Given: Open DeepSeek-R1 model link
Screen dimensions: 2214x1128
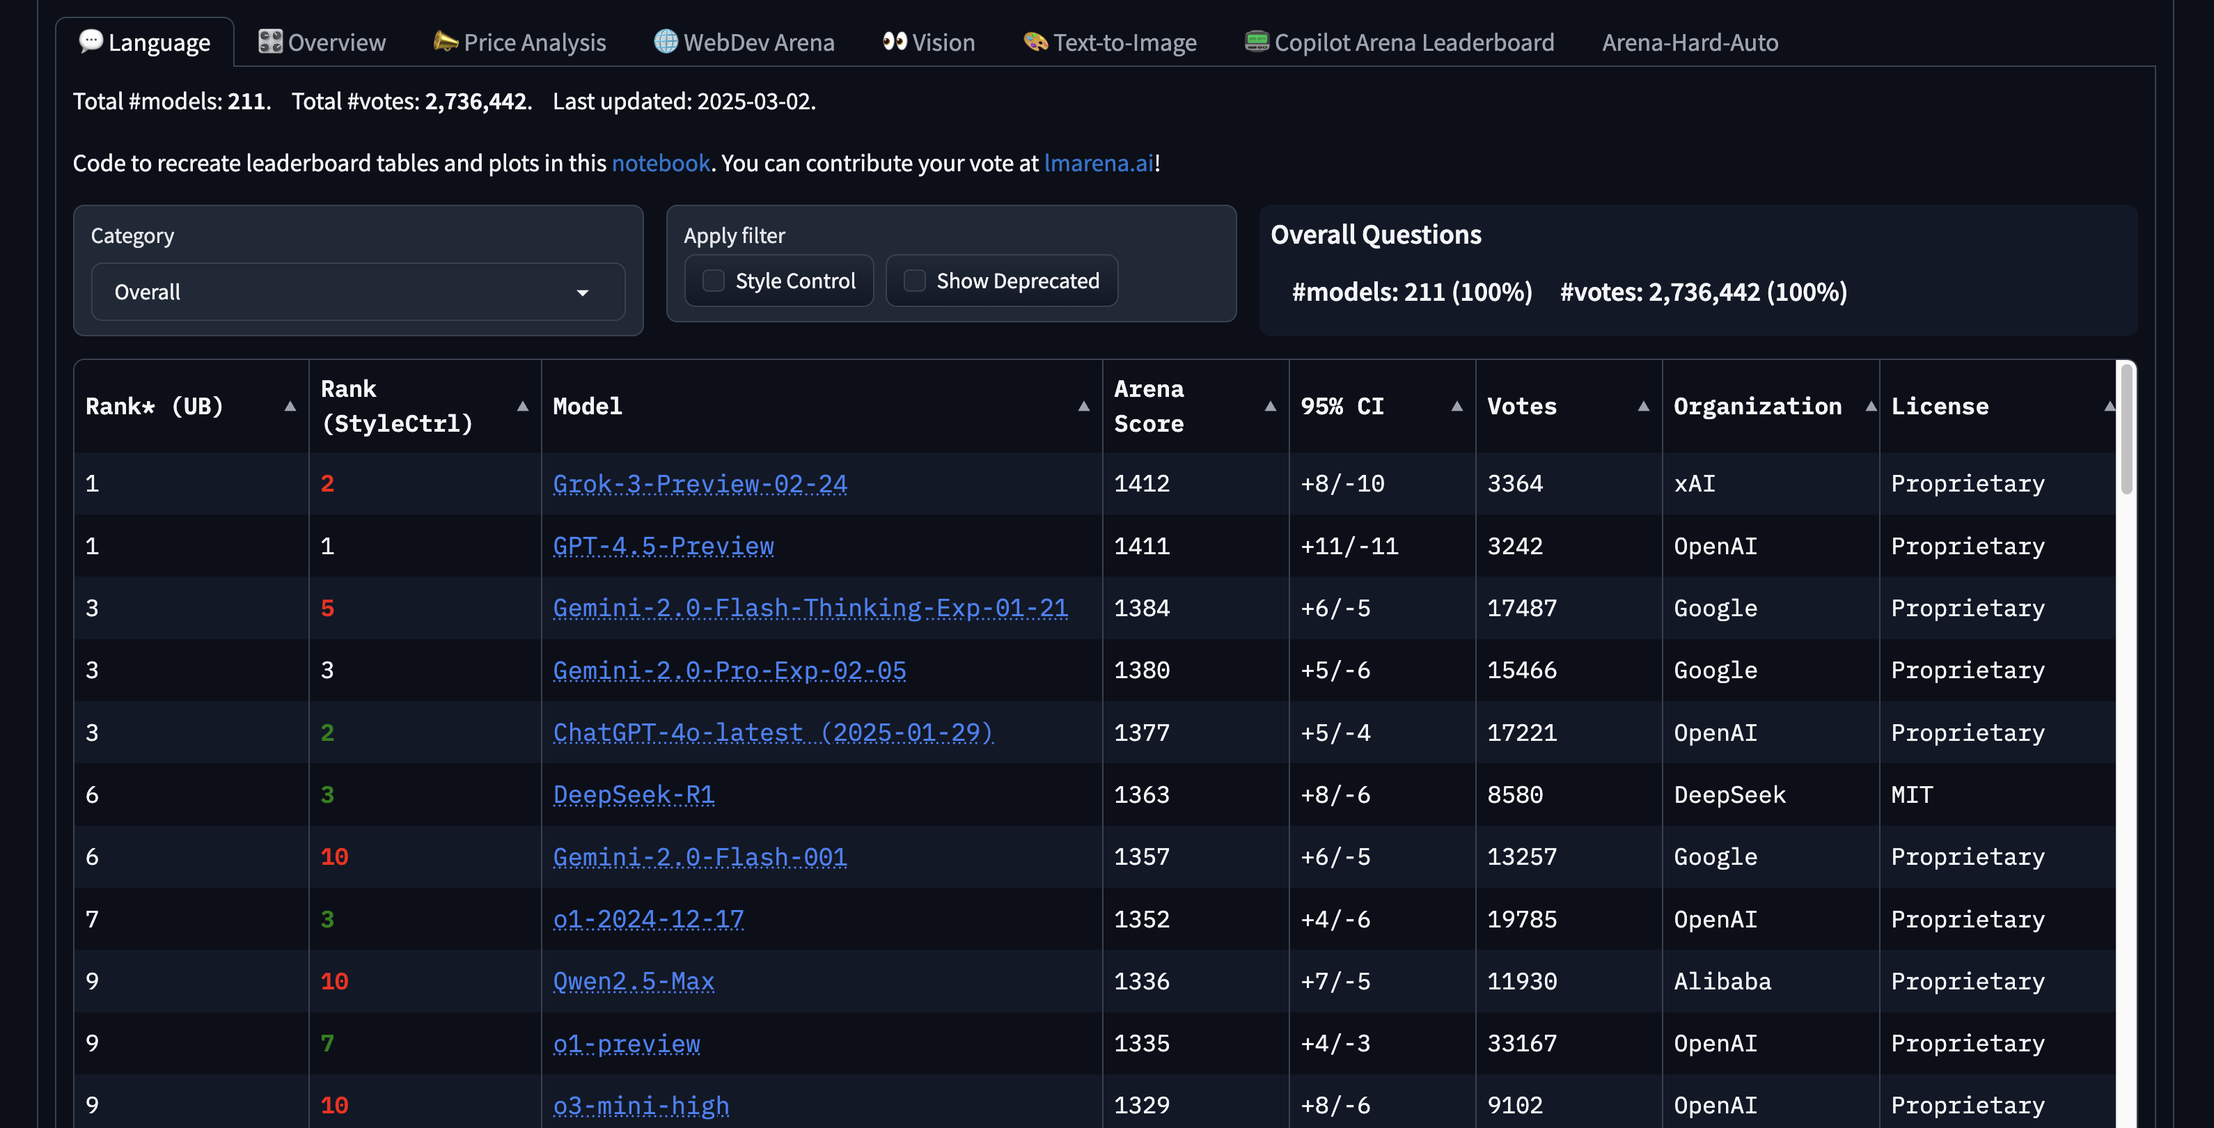Looking at the screenshot, I should tap(634, 794).
